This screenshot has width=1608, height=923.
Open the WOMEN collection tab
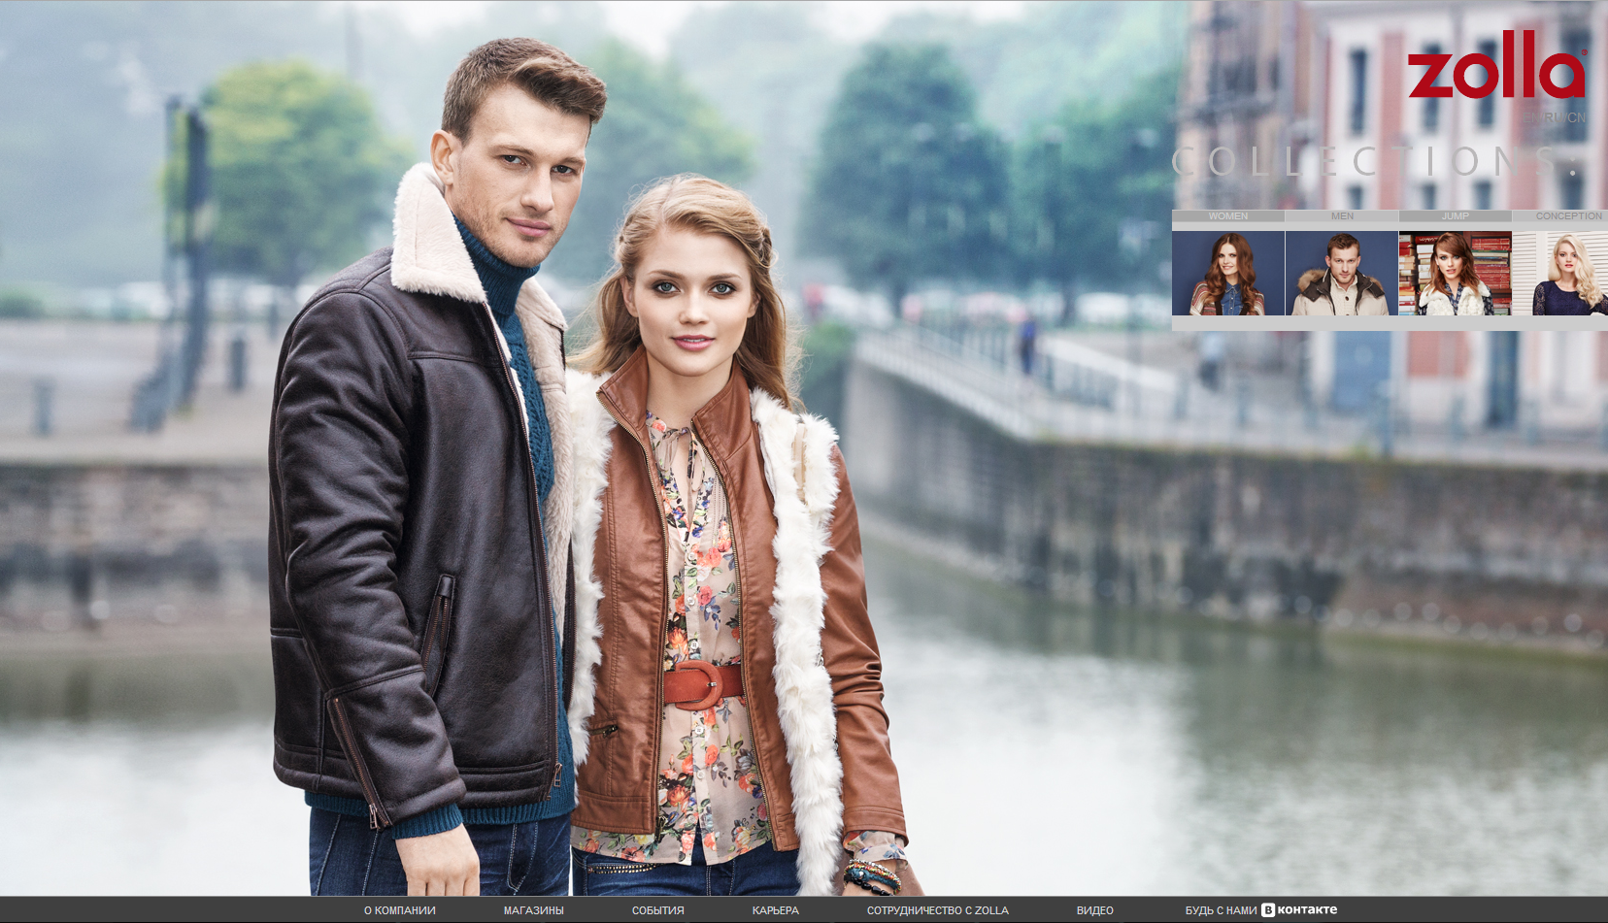pos(1228,216)
